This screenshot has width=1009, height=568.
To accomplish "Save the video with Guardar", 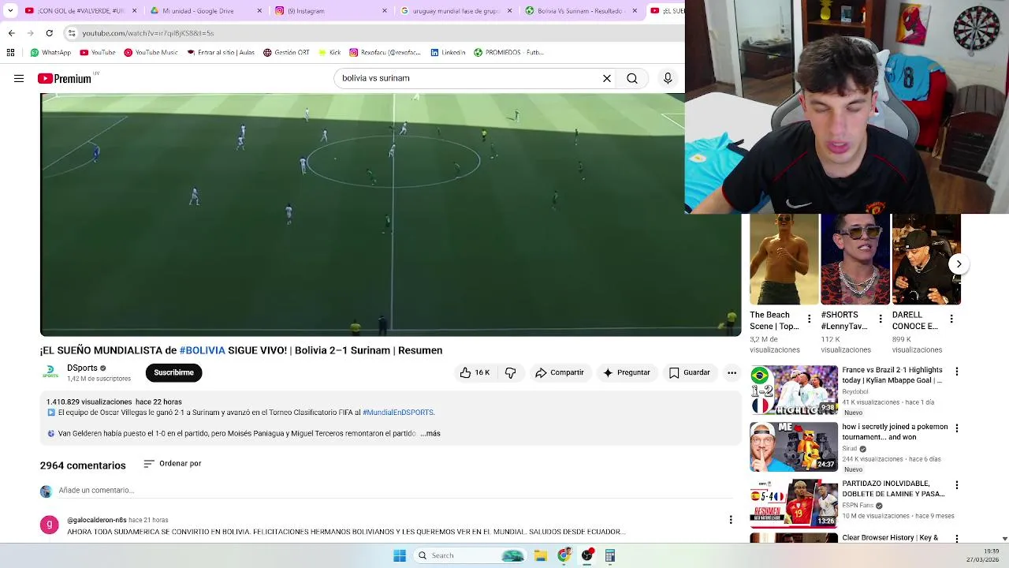I will (x=690, y=372).
